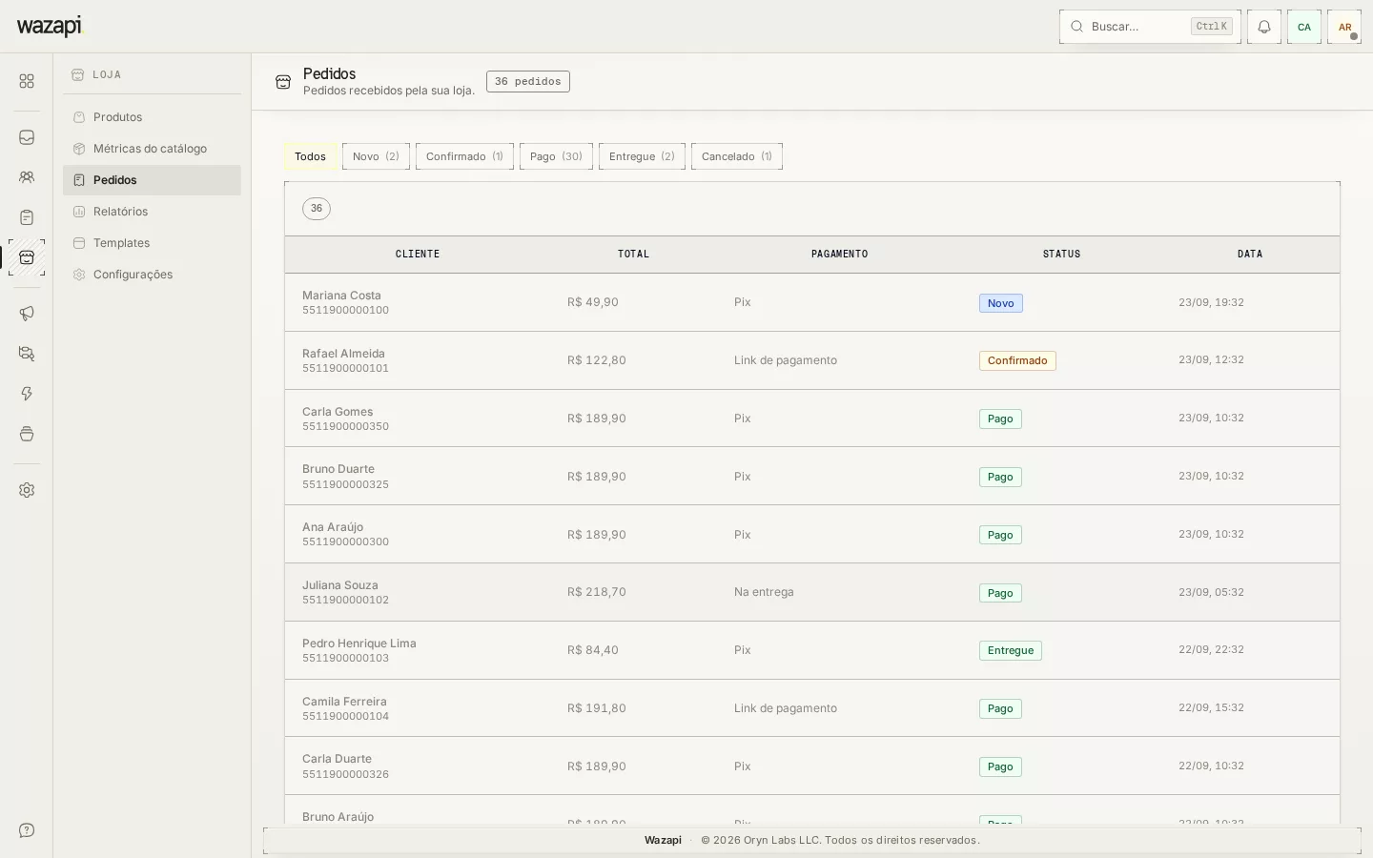Click the date 23/09, 19:32
This screenshot has width=1373, height=858.
click(1211, 302)
